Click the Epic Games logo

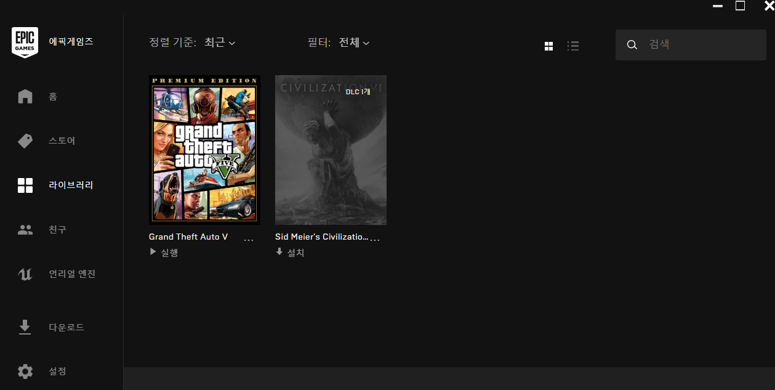[25, 43]
